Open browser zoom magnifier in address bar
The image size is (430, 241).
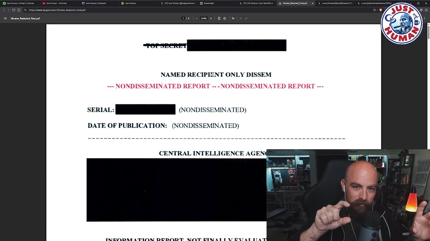(375, 10)
